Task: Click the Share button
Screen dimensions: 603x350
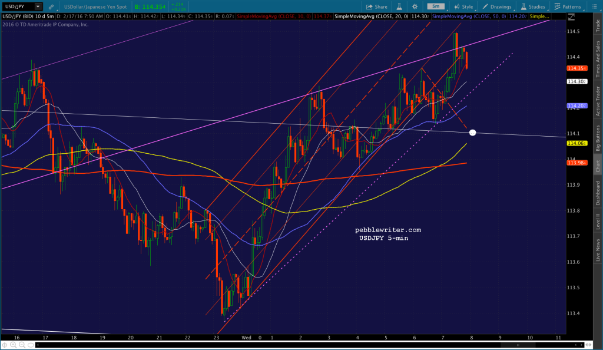Action: 376,6
